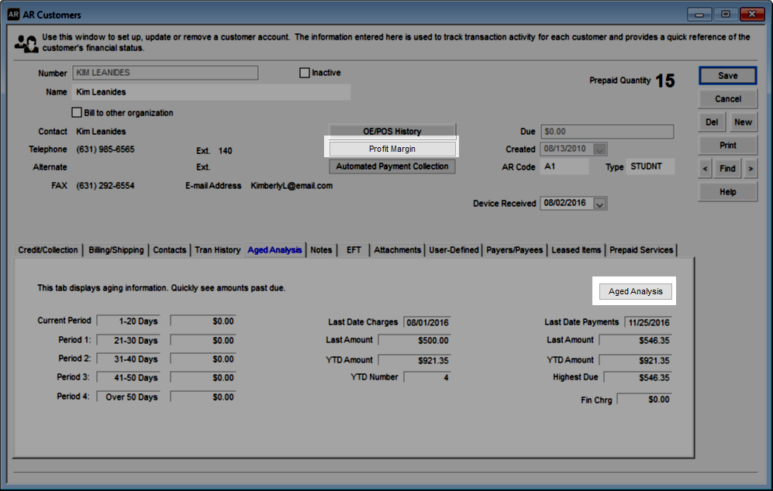Open the Tran History tab
773x491 pixels.
point(217,250)
